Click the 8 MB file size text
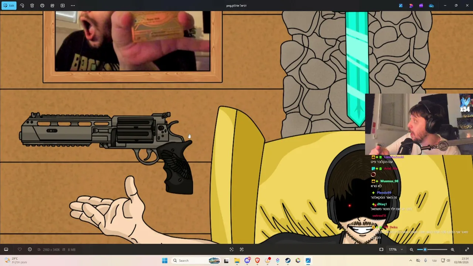 pyautogui.click(x=71, y=250)
